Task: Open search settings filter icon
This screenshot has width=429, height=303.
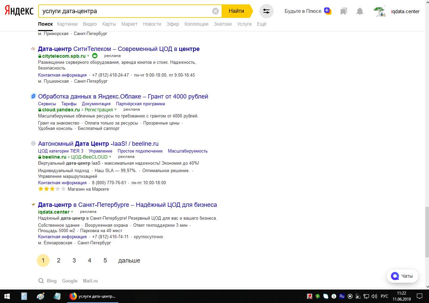Action: pos(266,11)
